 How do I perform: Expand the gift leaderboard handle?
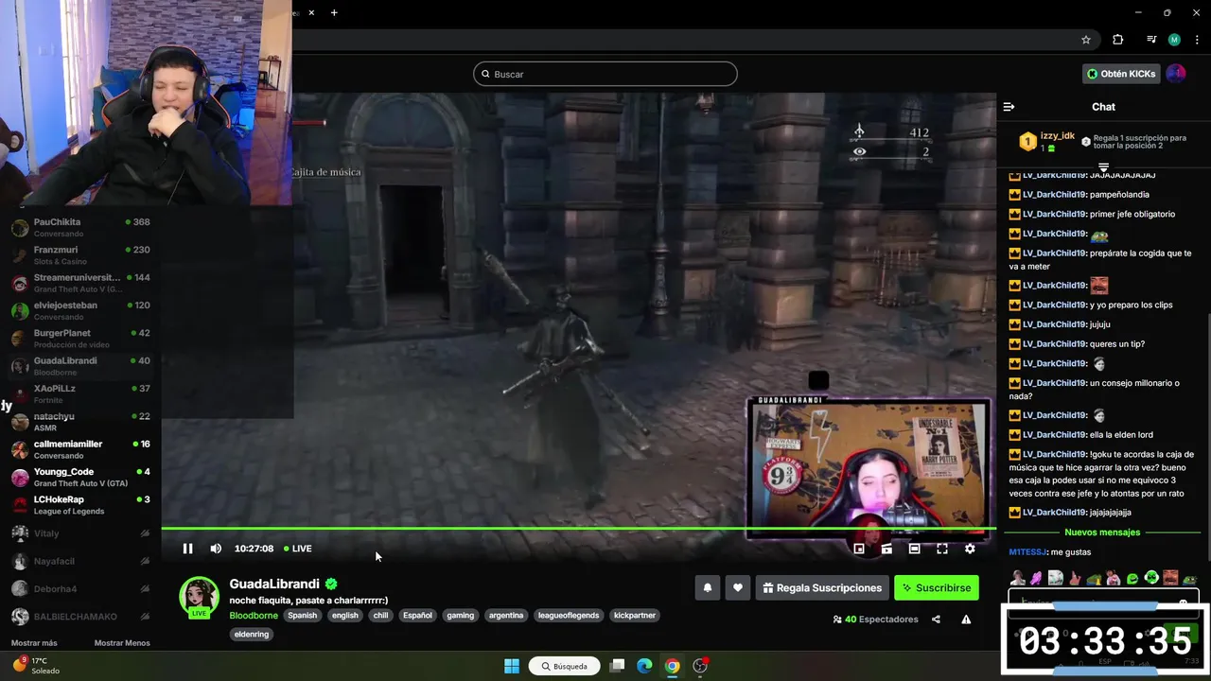point(1103,166)
